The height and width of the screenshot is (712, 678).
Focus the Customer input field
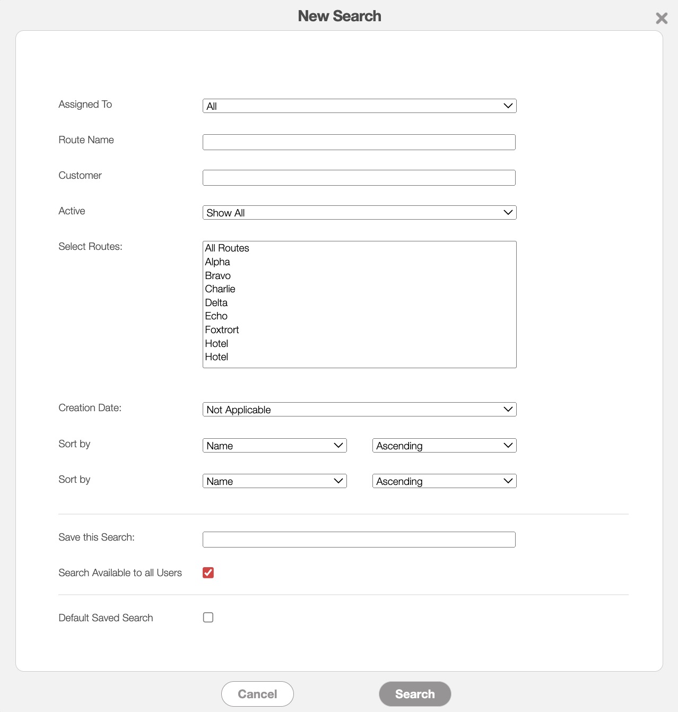tap(359, 178)
